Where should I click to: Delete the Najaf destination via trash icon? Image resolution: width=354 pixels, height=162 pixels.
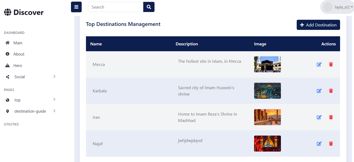click(331, 144)
